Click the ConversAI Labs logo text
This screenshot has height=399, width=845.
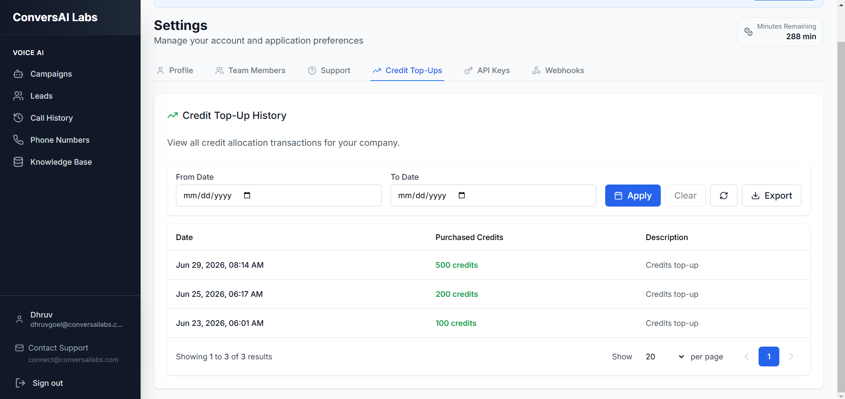pyautogui.click(x=55, y=17)
